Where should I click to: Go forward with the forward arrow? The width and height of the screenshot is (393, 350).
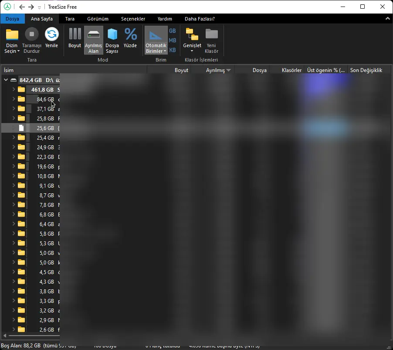coord(31,7)
